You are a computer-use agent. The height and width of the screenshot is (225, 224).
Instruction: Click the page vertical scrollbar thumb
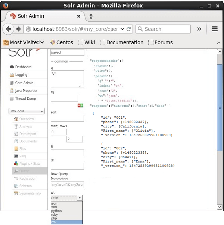(220, 107)
